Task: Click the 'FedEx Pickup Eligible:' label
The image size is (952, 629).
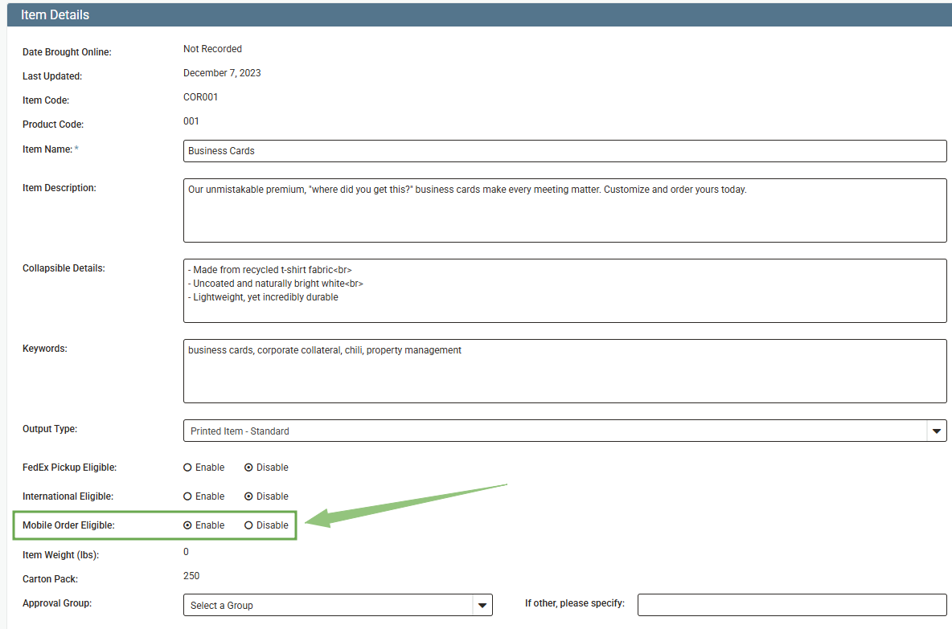Action: [69, 468]
